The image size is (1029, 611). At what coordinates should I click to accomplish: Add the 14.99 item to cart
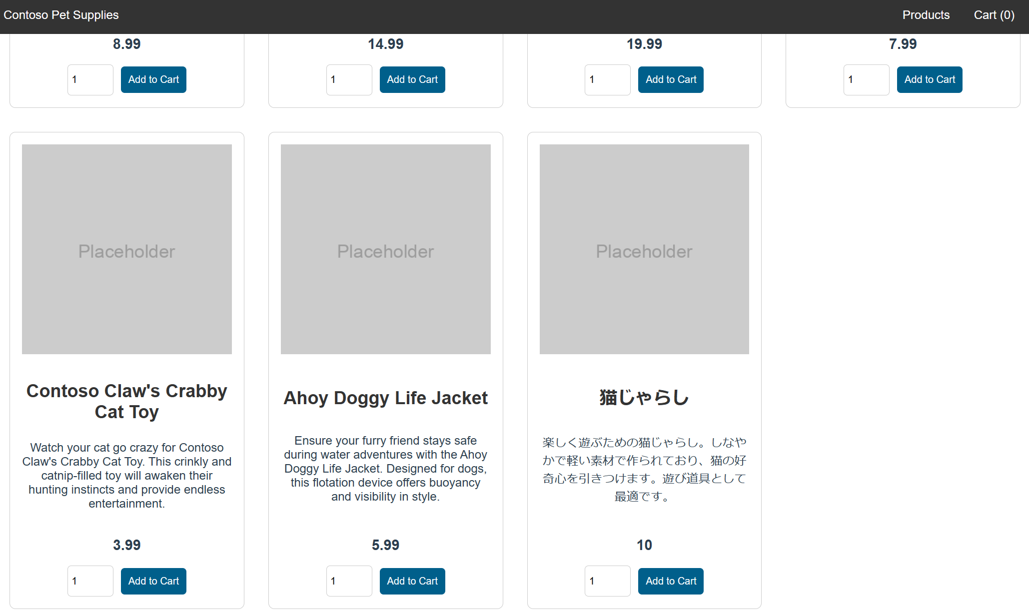pos(412,79)
